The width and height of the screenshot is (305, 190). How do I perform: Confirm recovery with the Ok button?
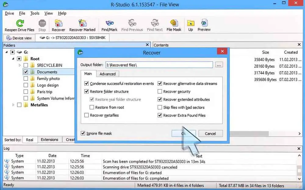tap(184, 134)
